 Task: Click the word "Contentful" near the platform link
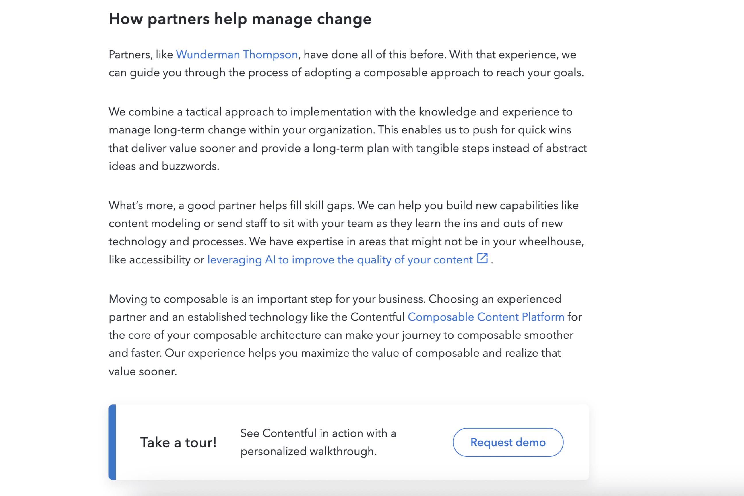(377, 317)
